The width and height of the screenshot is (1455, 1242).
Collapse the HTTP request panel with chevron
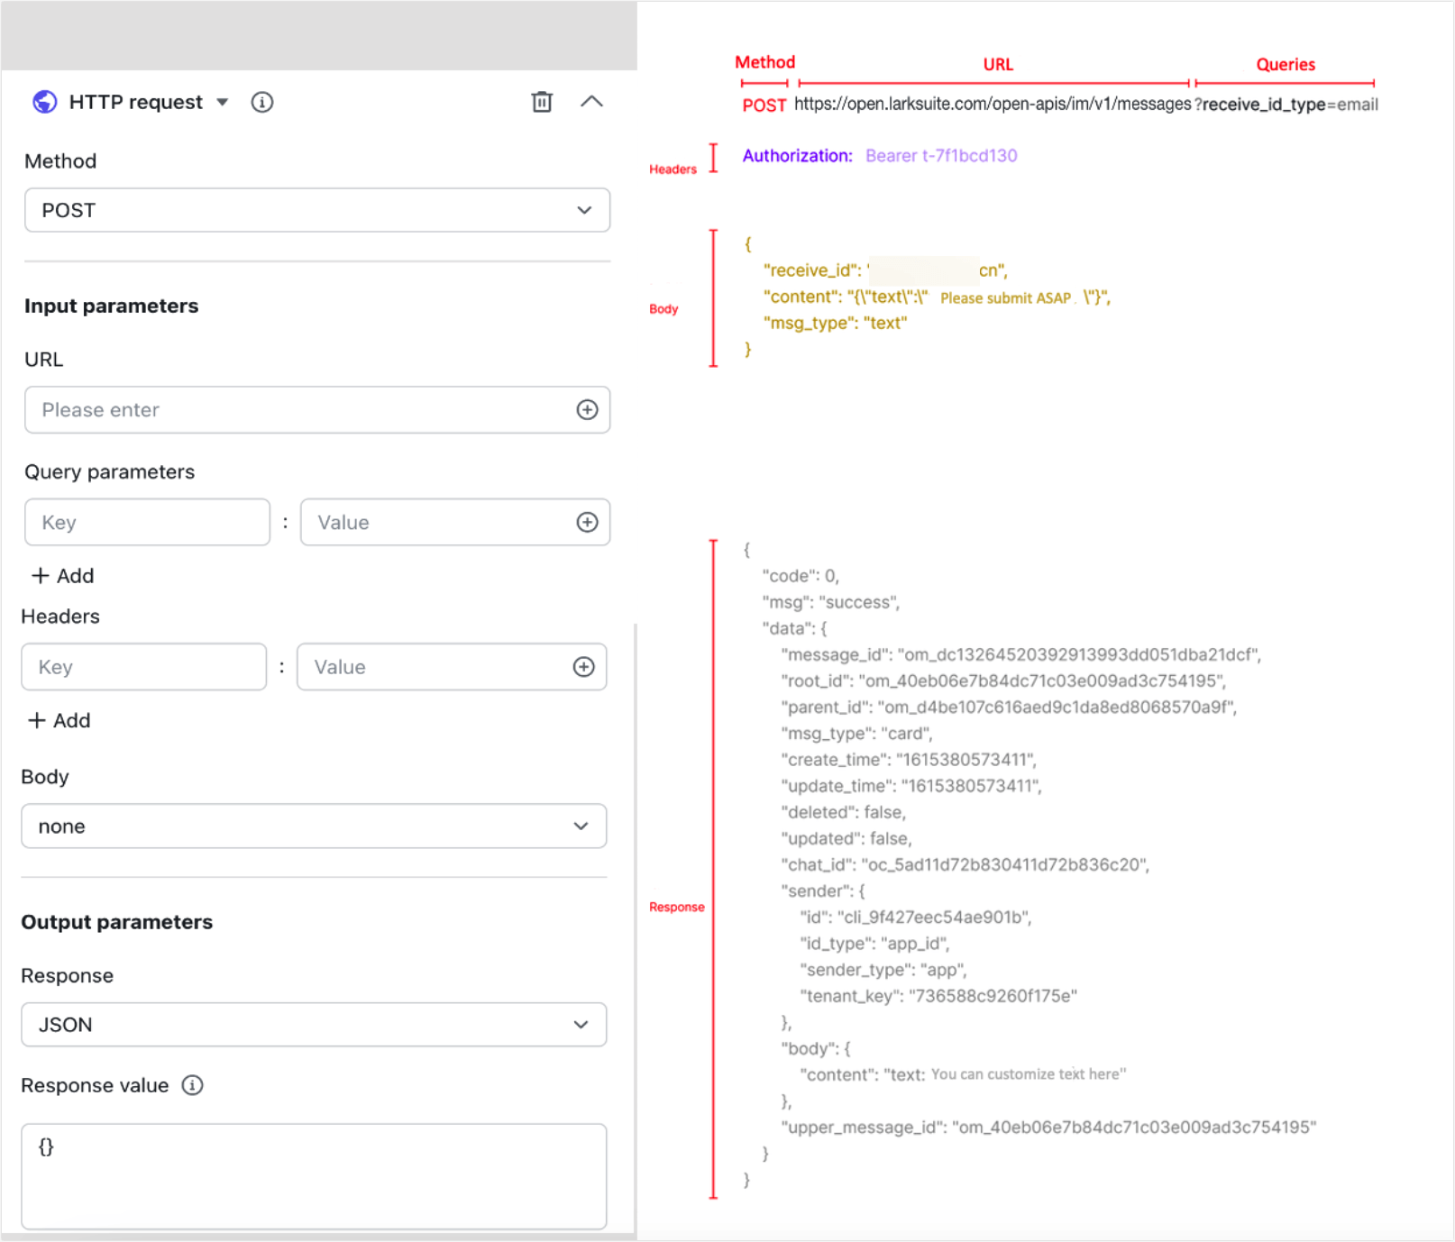591,102
